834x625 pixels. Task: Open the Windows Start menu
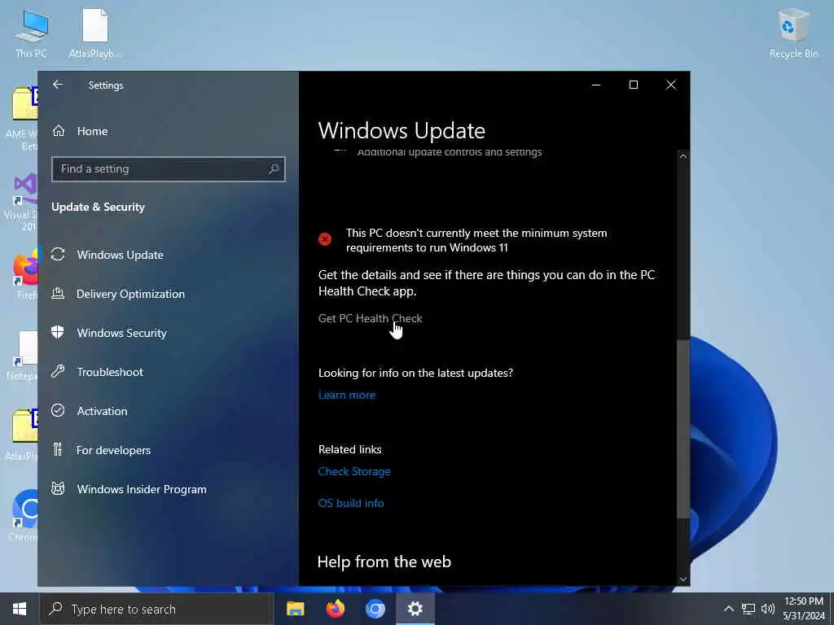tap(20, 609)
